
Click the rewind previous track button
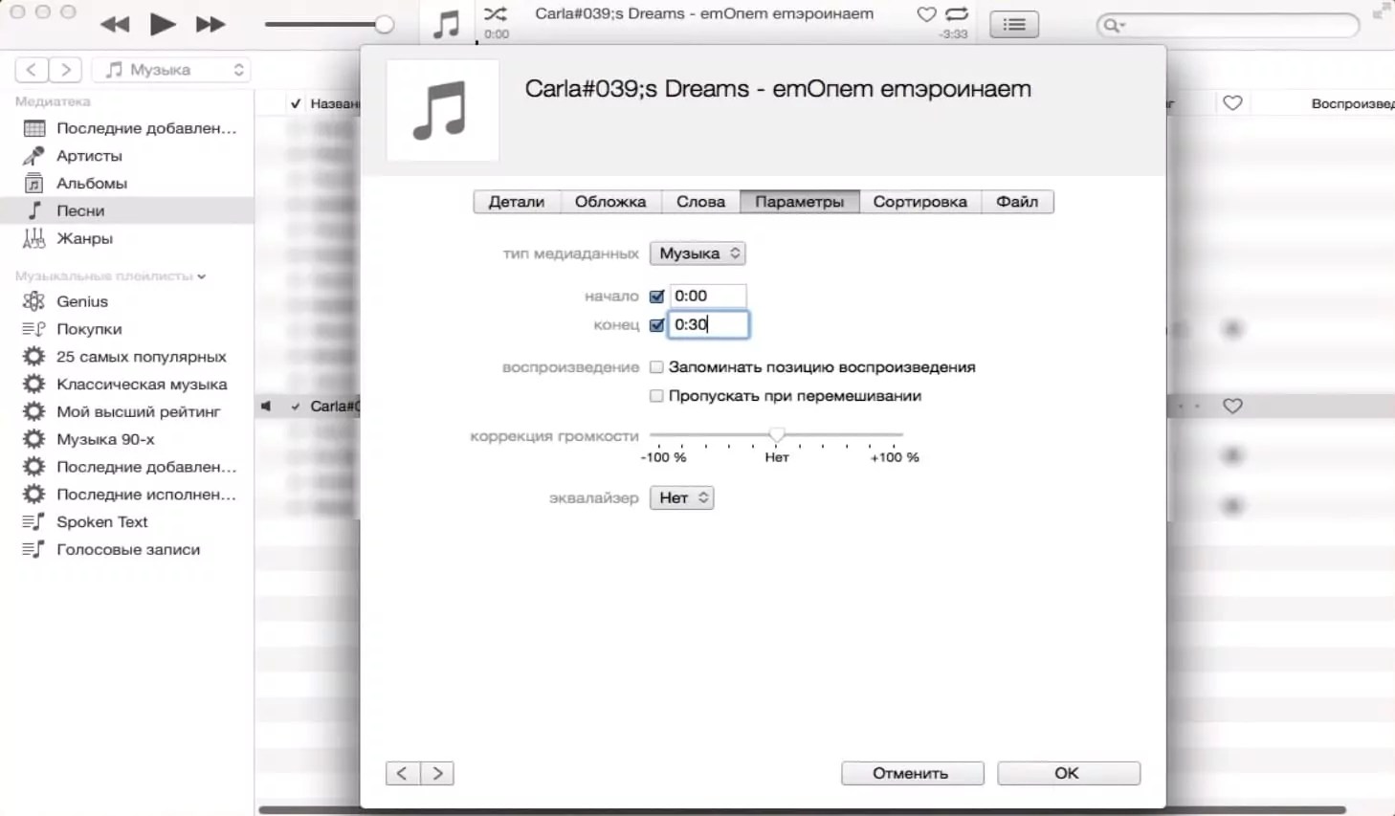click(115, 24)
